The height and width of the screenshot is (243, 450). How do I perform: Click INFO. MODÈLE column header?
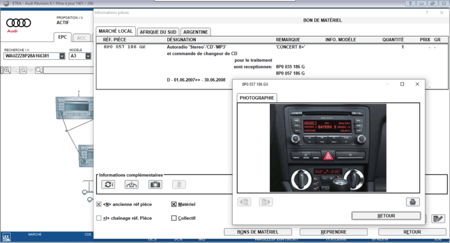[x=341, y=39]
